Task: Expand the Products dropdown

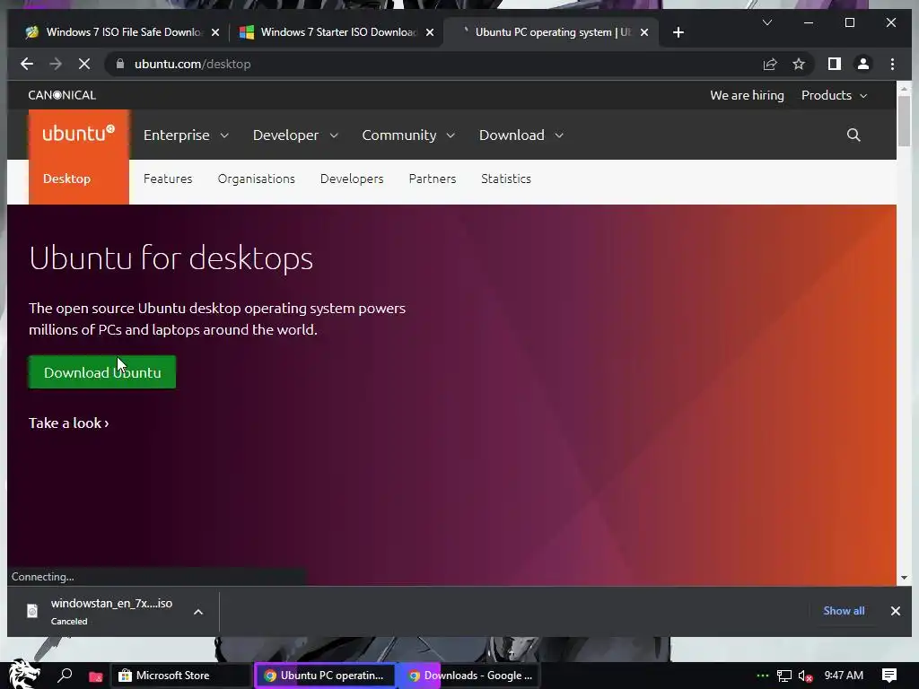Action: click(834, 95)
